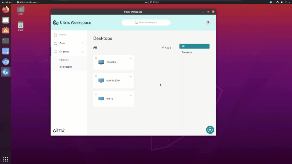This screenshot has width=292, height=164.
Task: Launch Ubuntu Software from the dock
Action: click(x=6, y=30)
